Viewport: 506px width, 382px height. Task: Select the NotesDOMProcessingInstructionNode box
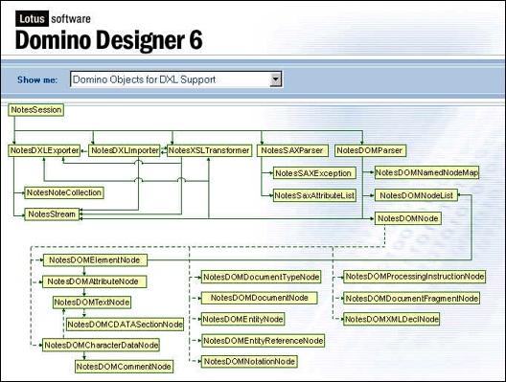point(414,277)
